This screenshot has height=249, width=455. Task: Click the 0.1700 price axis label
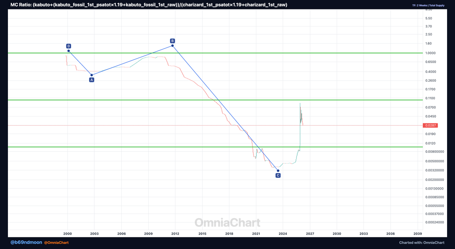click(431, 89)
